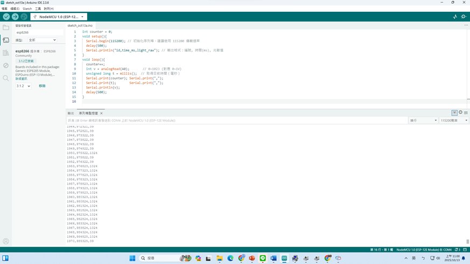Switch to the 輸出 output tab
Image resolution: width=470 pixels, height=264 pixels.
coord(71,113)
